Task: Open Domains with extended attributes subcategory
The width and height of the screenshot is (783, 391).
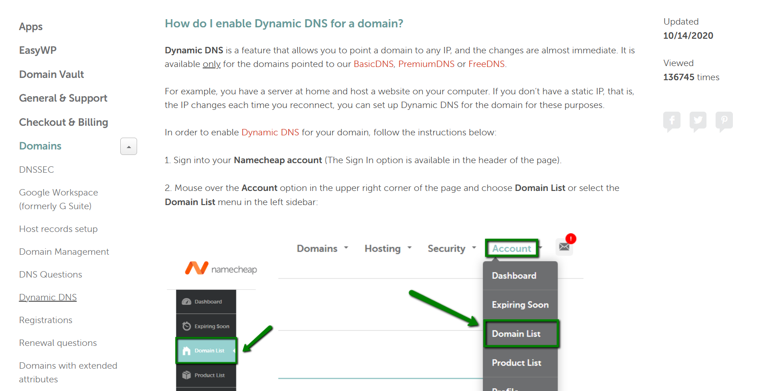Action: pos(68,372)
